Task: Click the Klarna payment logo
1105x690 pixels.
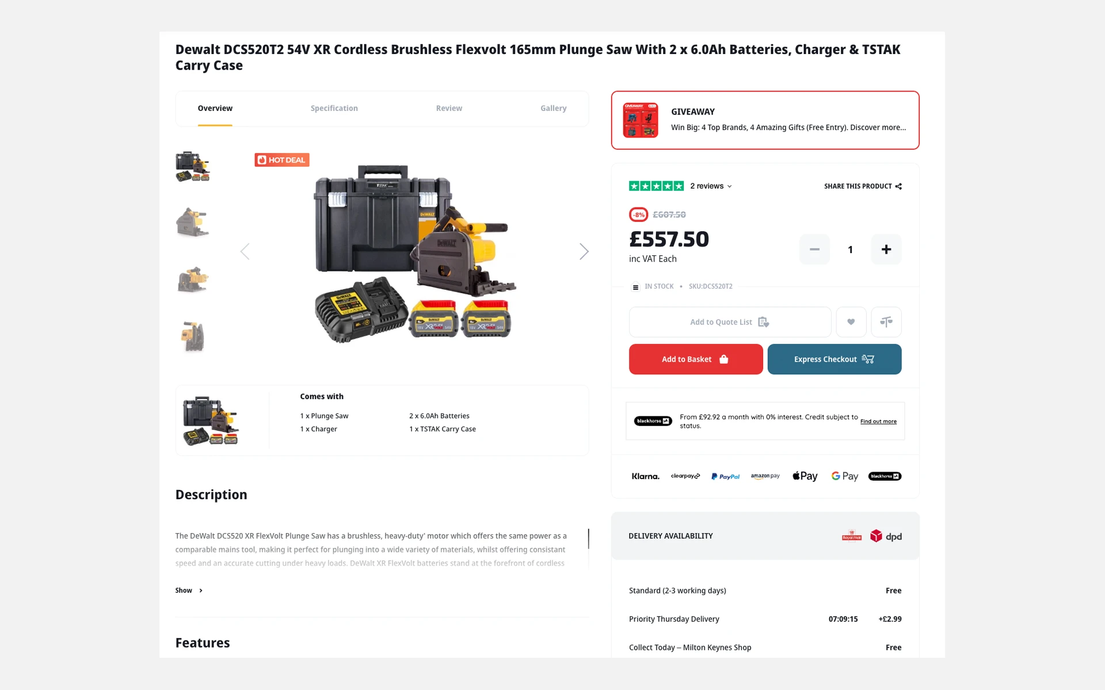Action: pos(645,476)
